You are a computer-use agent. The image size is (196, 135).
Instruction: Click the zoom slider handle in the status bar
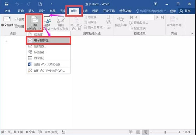click(x=165, y=132)
